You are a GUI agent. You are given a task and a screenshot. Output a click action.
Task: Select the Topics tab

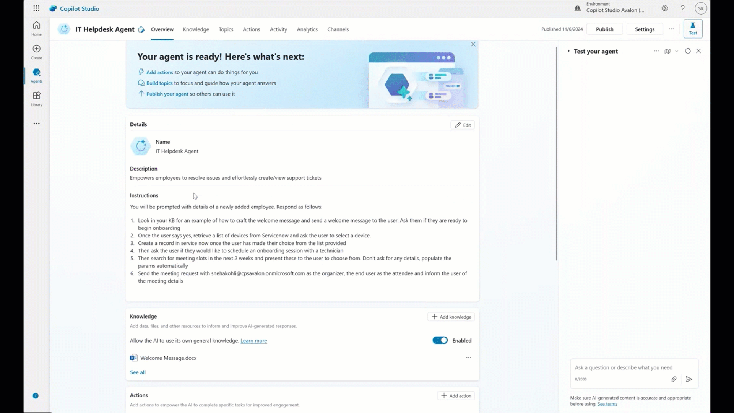pos(226,29)
